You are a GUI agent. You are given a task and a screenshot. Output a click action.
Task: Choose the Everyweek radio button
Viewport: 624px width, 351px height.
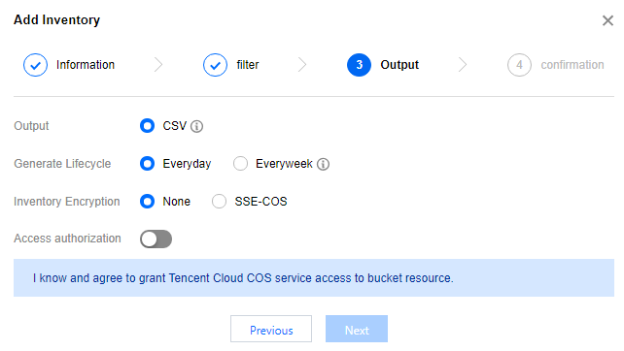click(x=240, y=164)
